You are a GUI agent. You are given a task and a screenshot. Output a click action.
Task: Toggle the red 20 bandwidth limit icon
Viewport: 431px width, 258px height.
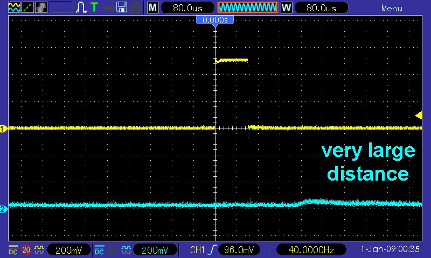point(26,250)
